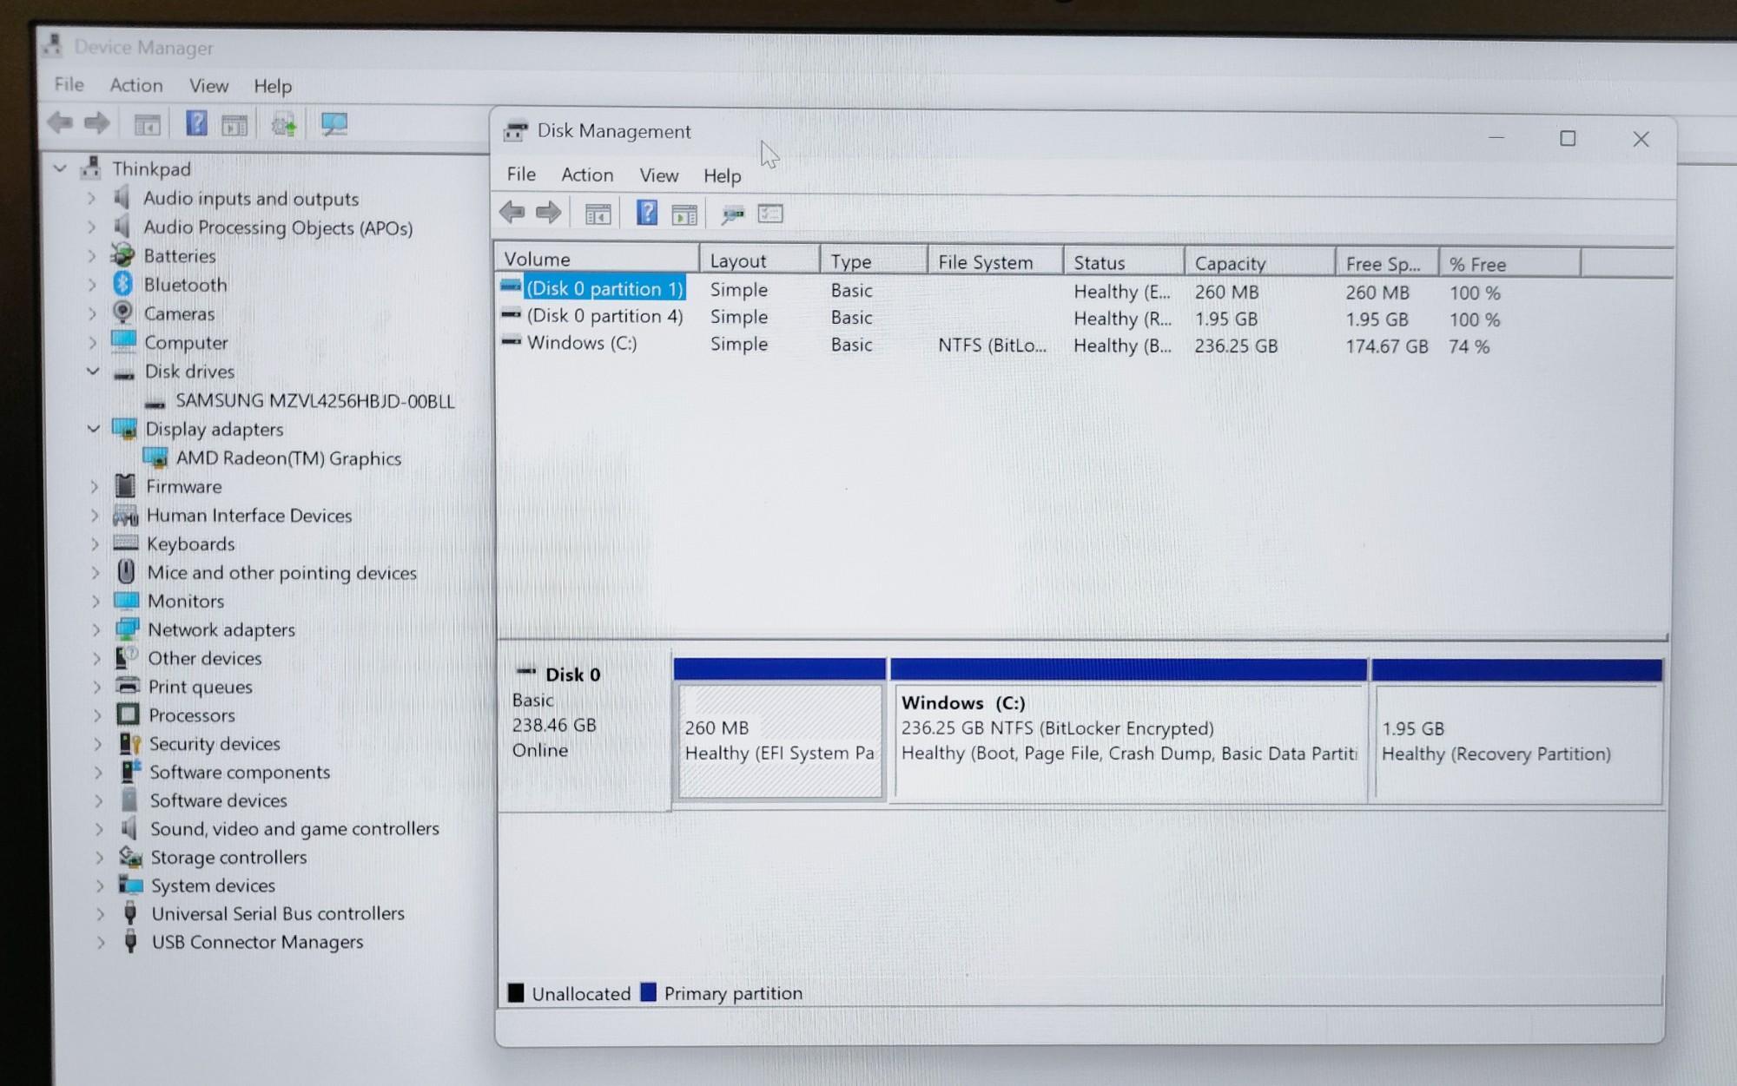Select the (Disk 0 partition 1) volume row
The width and height of the screenshot is (1737, 1086).
pyautogui.click(x=999, y=290)
